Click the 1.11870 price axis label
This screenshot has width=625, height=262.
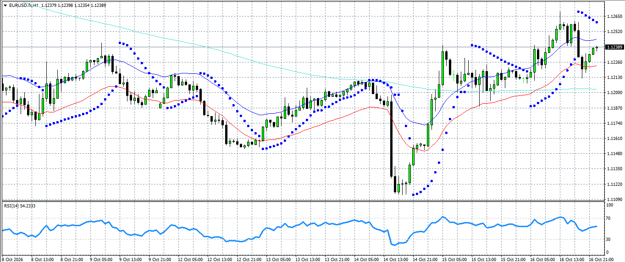[614, 108]
